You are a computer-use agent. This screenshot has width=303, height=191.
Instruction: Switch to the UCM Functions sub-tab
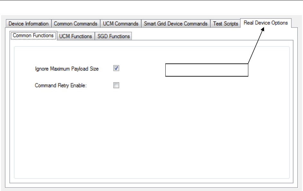[76, 36]
